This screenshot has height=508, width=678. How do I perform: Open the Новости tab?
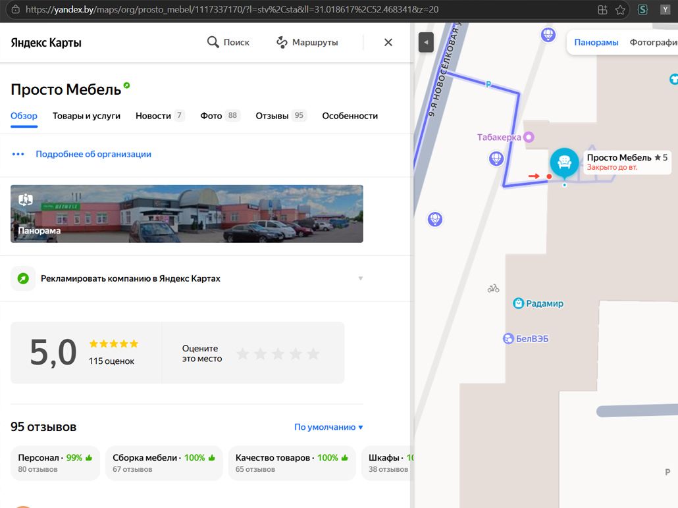pyautogui.click(x=159, y=116)
